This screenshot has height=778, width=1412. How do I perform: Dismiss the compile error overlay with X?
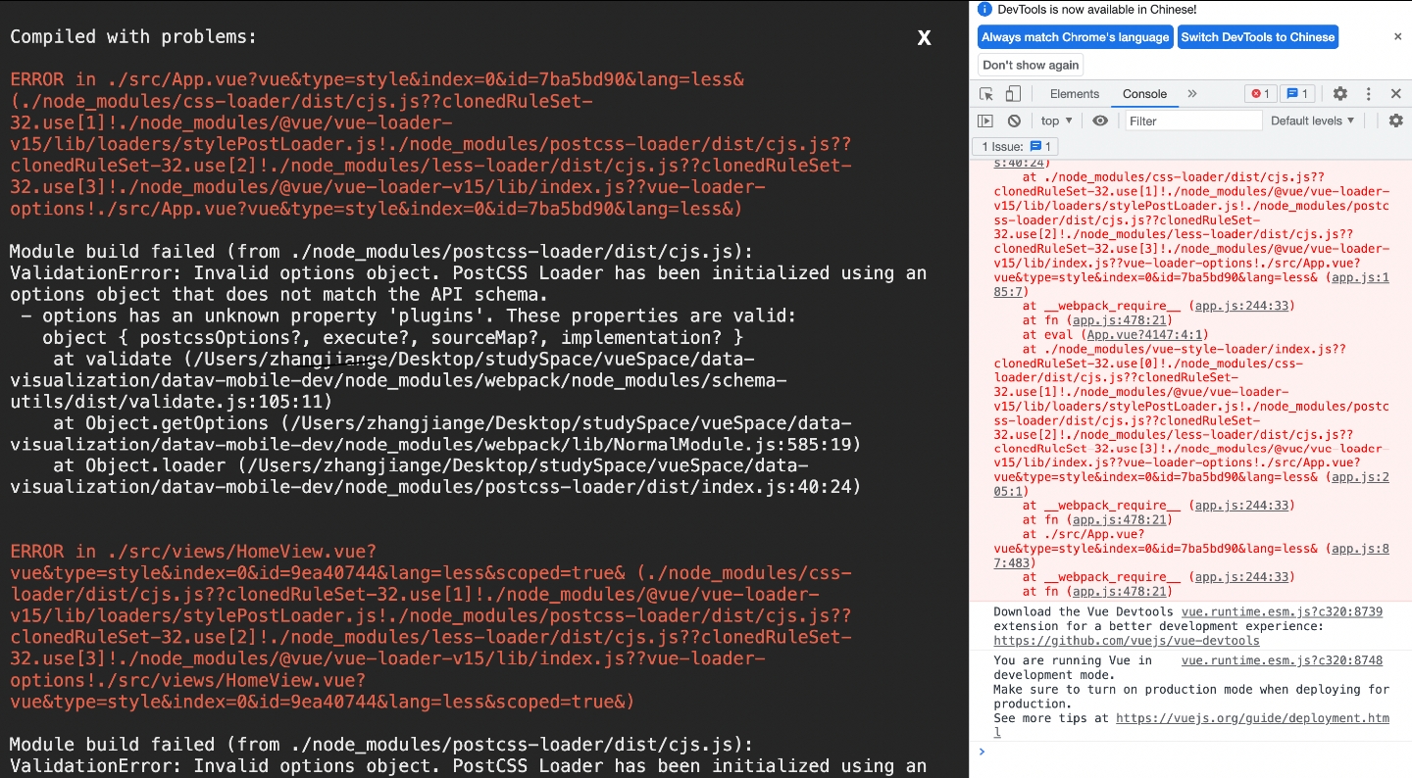tap(924, 37)
